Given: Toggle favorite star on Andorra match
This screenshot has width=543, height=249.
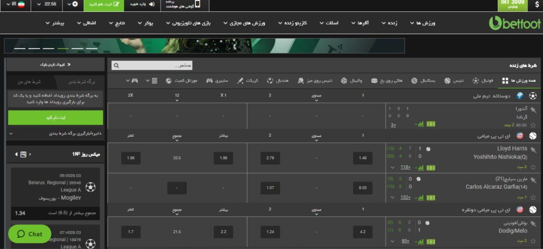Looking at the screenshot, I should coord(533,125).
